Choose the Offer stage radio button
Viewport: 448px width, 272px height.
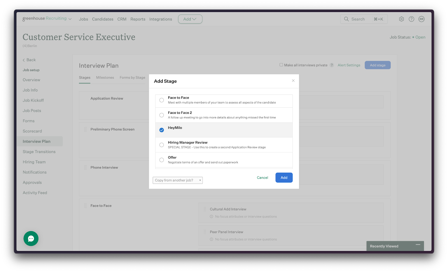point(162,160)
